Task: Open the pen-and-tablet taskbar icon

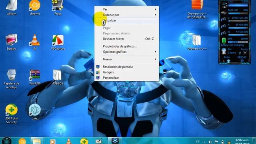Action: click(x=99, y=141)
